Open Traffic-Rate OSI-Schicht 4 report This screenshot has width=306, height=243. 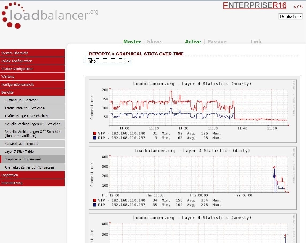(x=32, y=108)
